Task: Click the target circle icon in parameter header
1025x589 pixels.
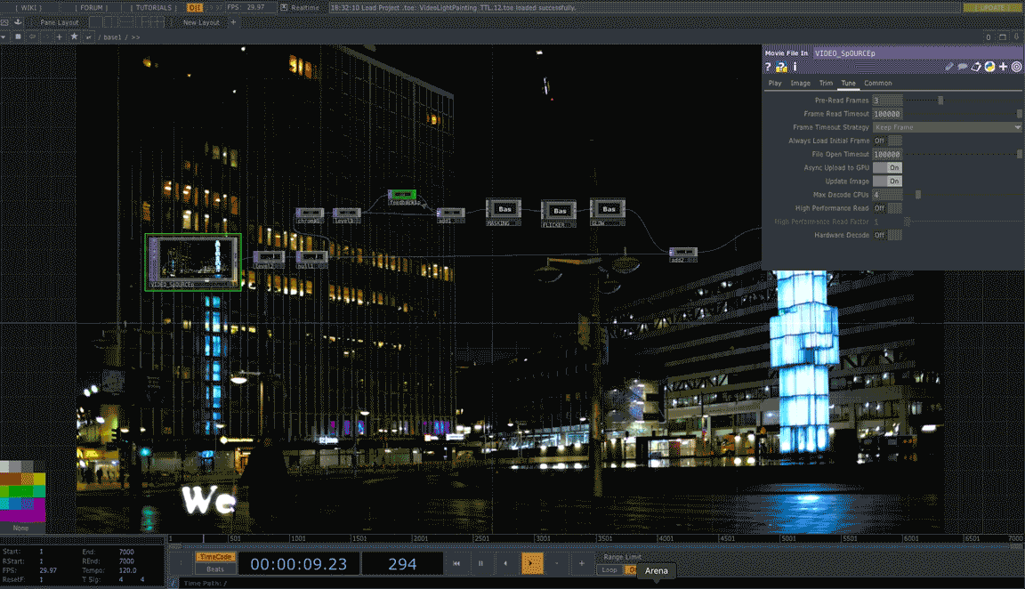Action: [1016, 67]
